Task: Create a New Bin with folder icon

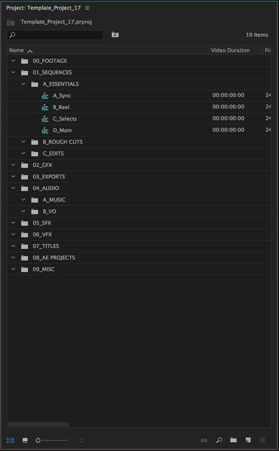Action: (233, 440)
